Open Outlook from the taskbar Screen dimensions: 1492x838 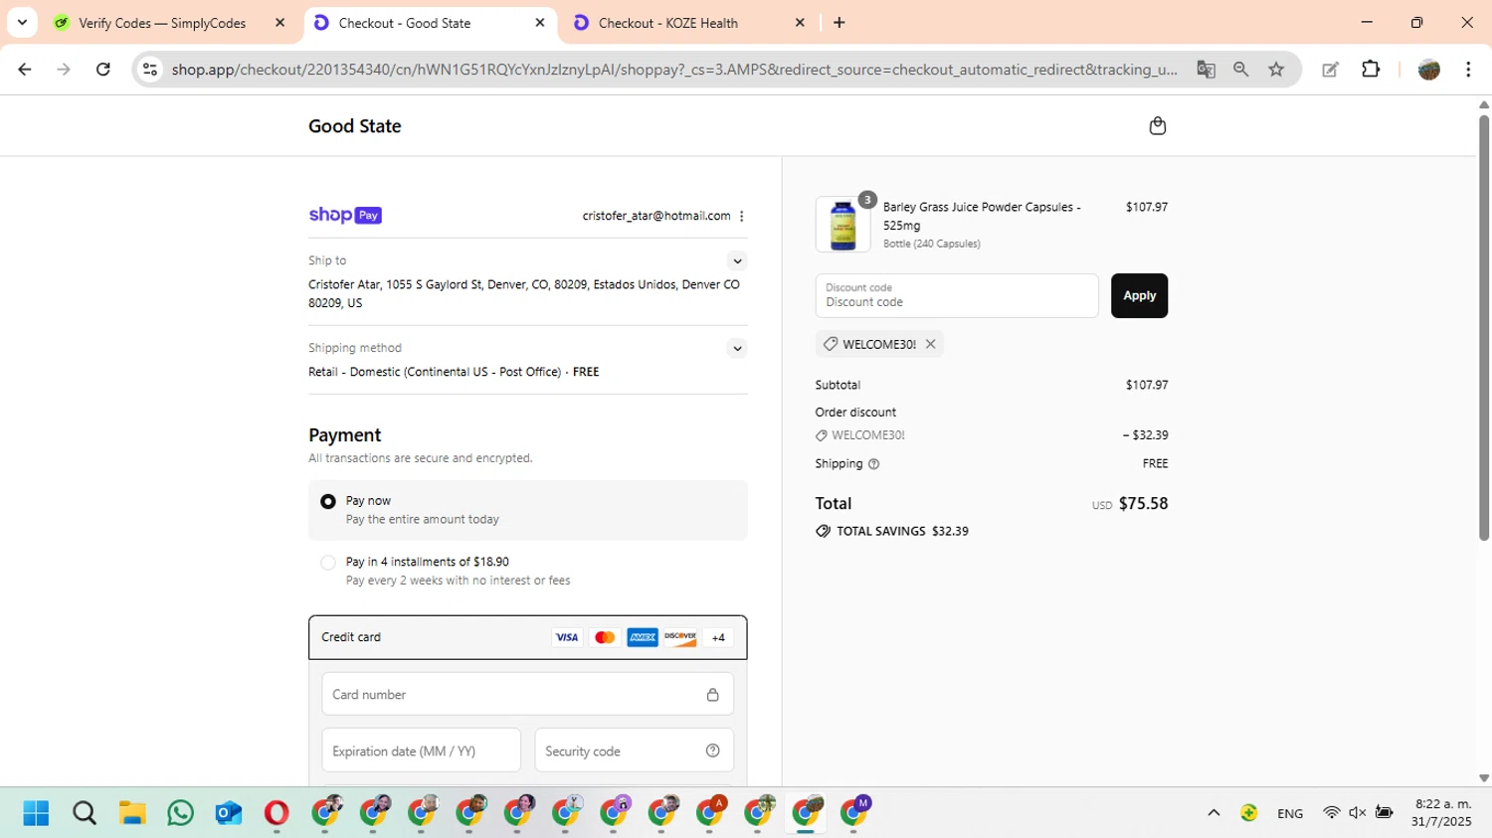229,813
